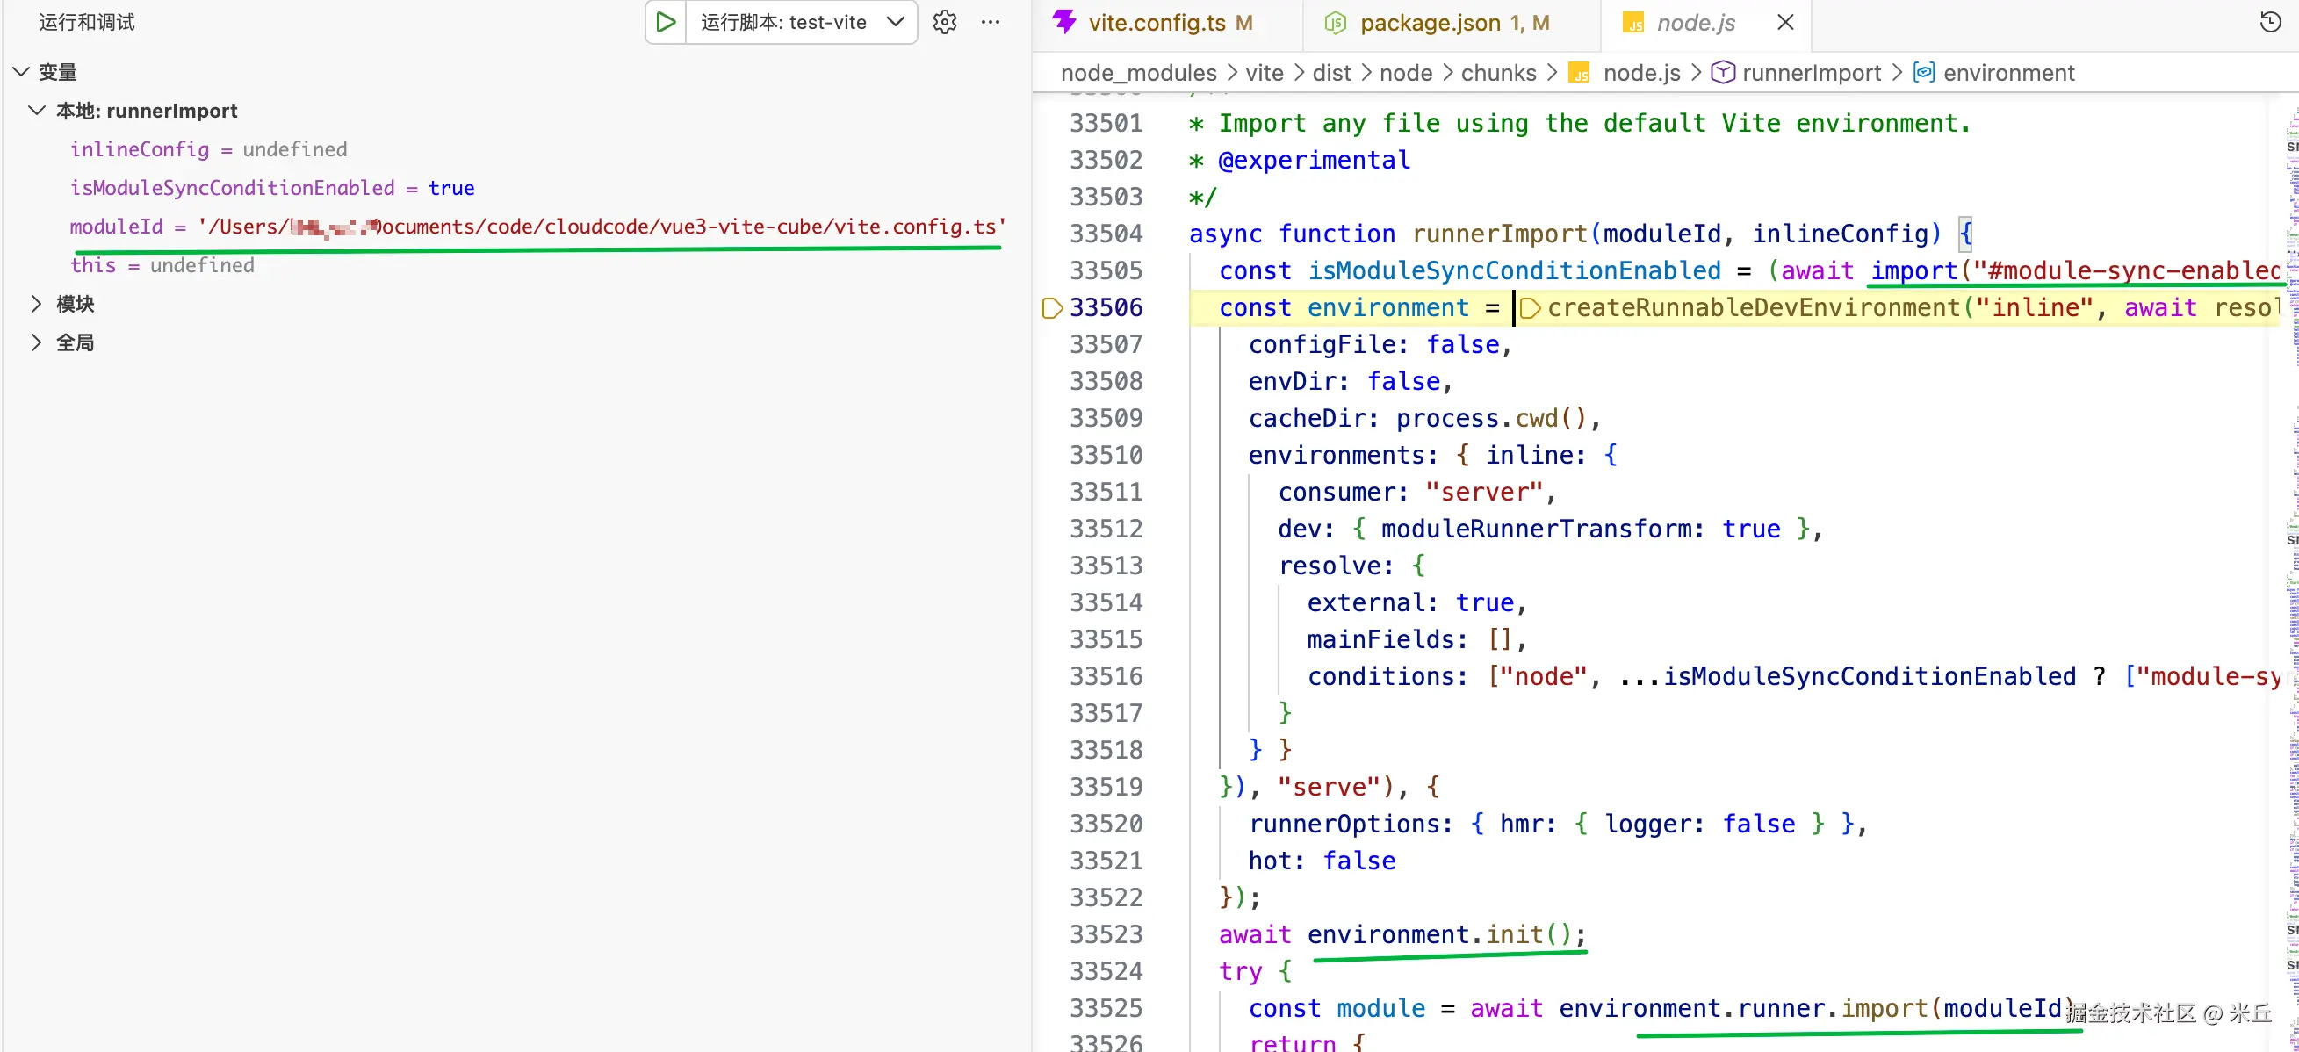Click the green Start Debugging play icon
The image size is (2299, 1052).
tap(666, 22)
